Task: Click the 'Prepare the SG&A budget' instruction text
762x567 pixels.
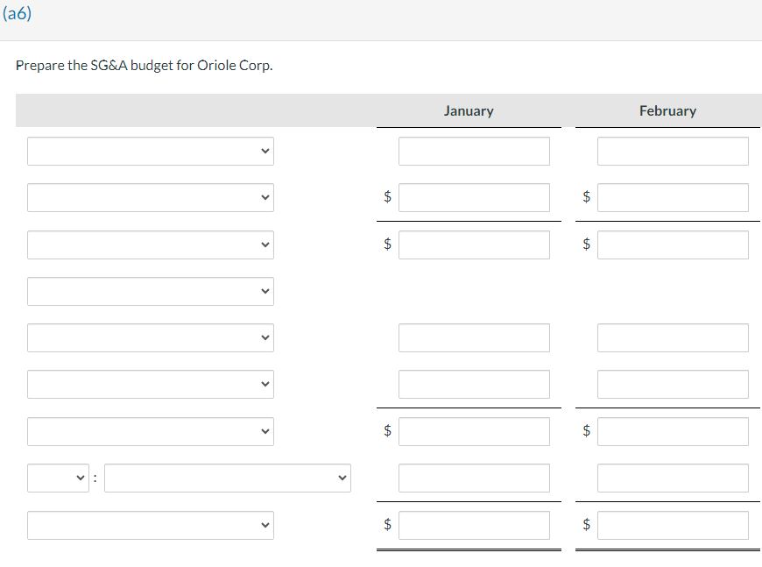Action: coord(144,65)
